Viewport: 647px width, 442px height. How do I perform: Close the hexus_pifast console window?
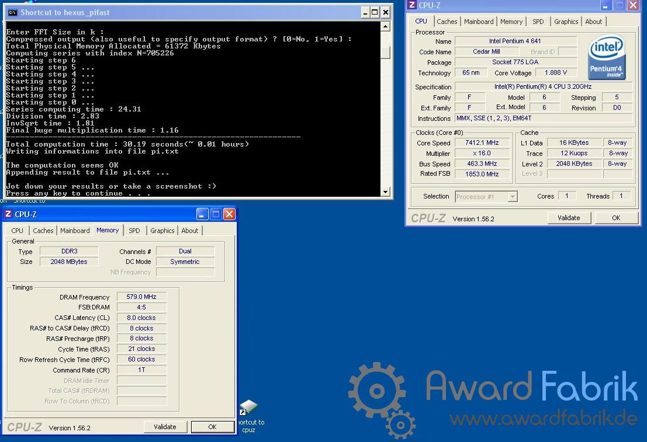pyautogui.click(x=385, y=12)
